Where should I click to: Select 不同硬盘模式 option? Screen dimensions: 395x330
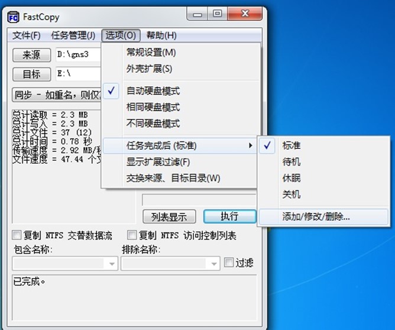click(153, 124)
